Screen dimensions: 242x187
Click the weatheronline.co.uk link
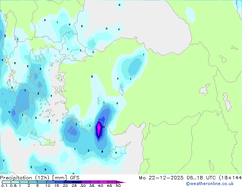click(x=210, y=184)
